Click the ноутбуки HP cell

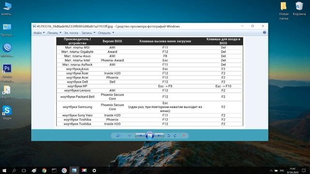77,86
